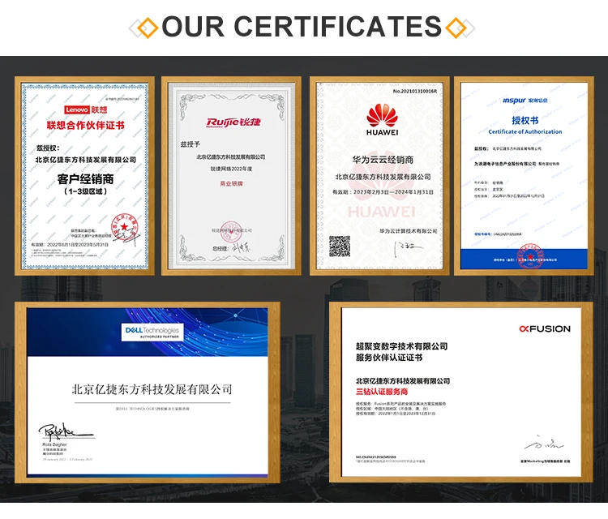Click the signature on xFusion certificate
Viewport: 608px width, 519px height.
544,443
